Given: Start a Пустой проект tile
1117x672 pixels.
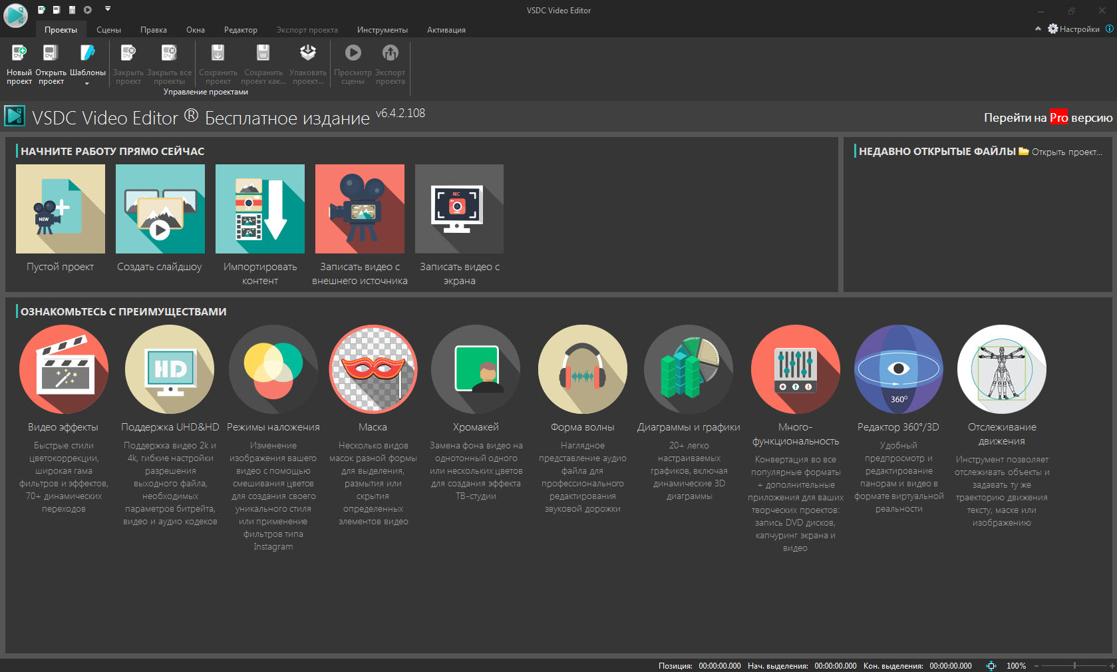Looking at the screenshot, I should (61, 209).
